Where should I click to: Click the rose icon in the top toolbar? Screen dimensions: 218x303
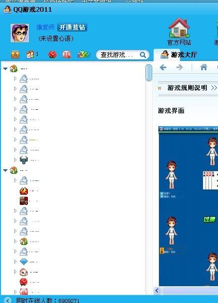[52, 55]
